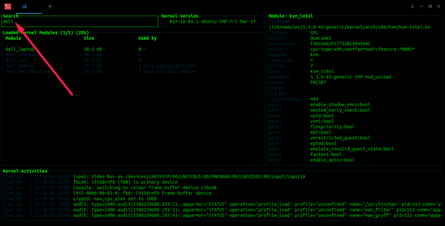Click srcversion value F3DCAA62F57732BC3045A4C
The image size is (445, 226).
tap(340, 44)
